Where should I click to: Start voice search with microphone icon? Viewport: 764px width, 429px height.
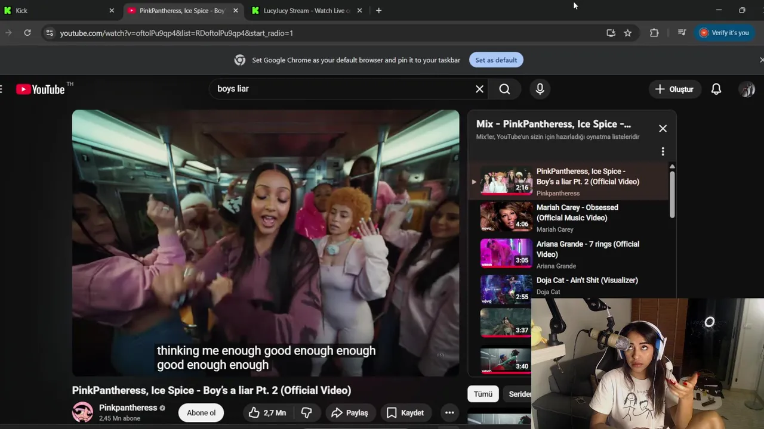[540, 89]
